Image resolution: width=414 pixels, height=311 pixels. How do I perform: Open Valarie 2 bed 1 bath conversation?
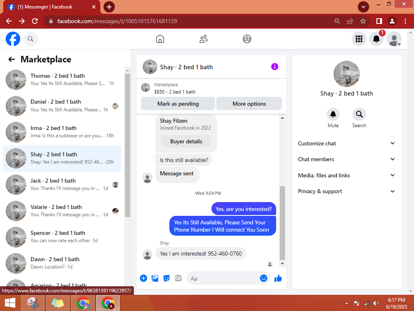point(62,211)
